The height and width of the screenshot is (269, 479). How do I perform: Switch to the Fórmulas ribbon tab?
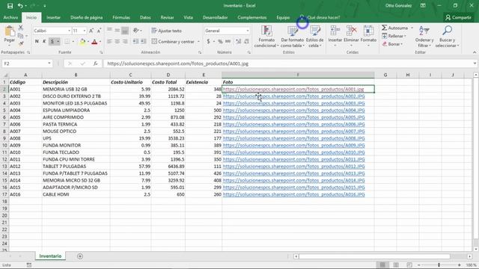click(121, 17)
